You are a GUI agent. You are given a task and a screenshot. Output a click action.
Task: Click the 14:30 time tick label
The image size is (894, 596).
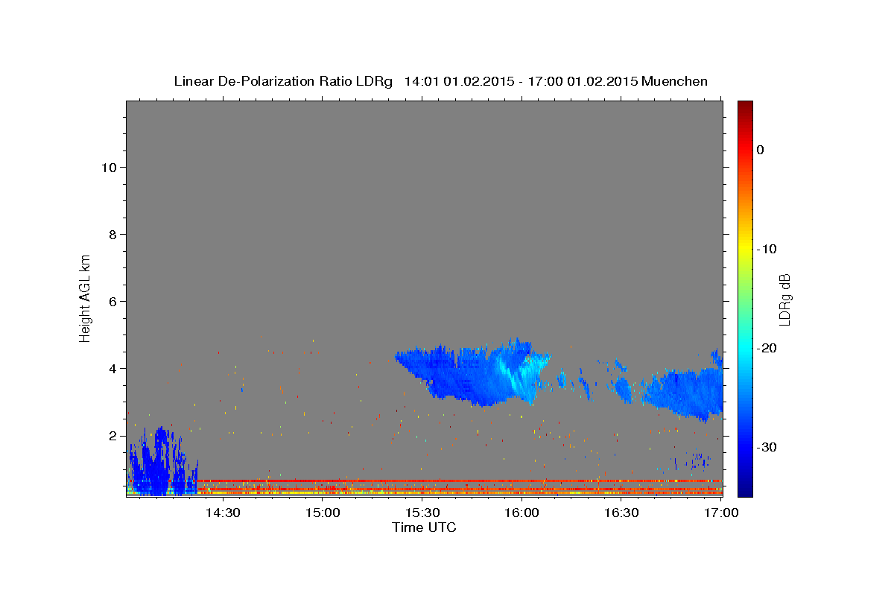coord(223,513)
